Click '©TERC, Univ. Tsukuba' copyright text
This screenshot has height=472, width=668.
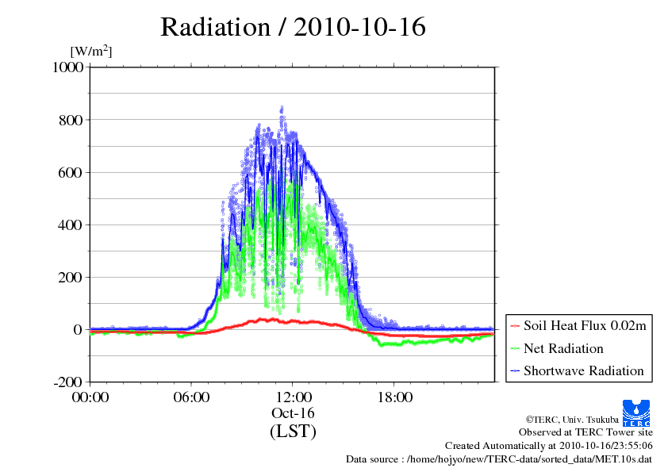[x=572, y=420]
